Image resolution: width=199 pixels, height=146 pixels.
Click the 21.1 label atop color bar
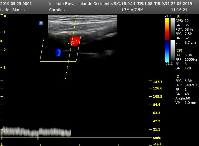pos(168,16)
